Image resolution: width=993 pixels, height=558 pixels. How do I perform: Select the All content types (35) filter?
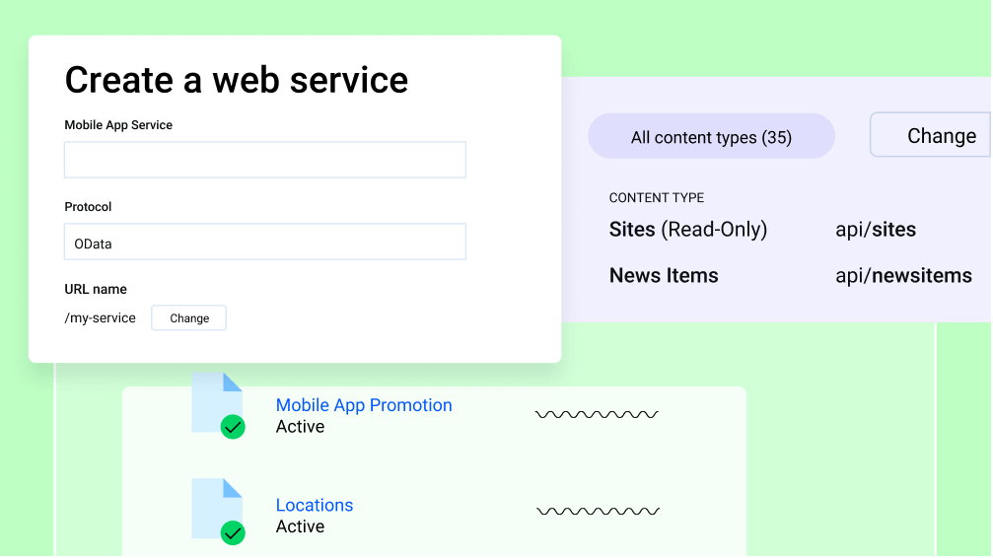pos(711,136)
